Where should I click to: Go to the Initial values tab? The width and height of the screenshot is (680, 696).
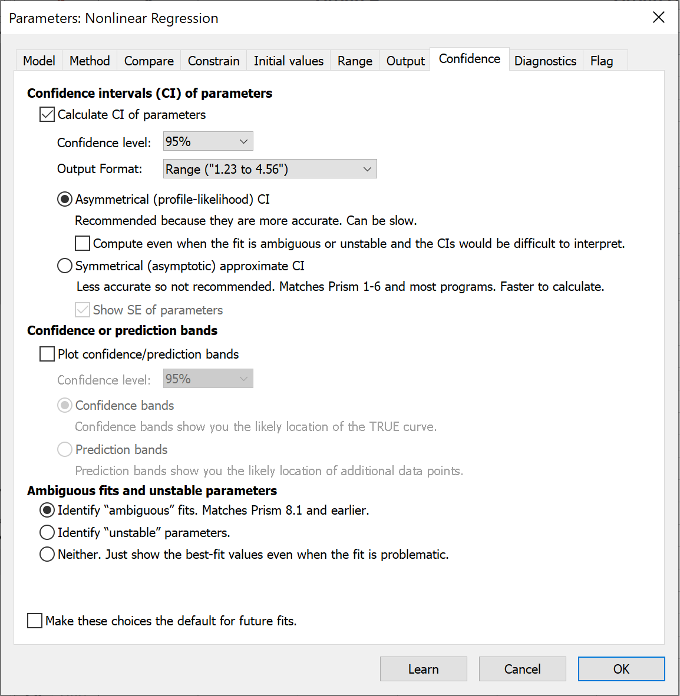(288, 61)
